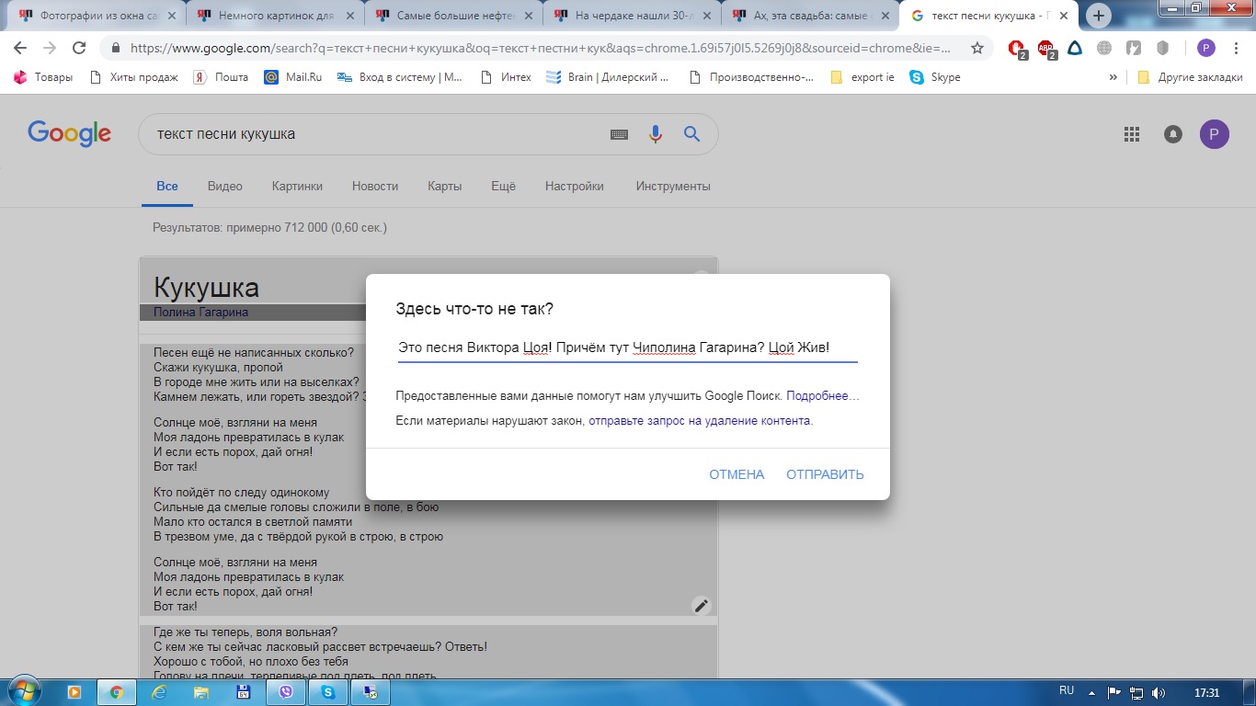
Task: Open Internet Explorer from the taskbar
Action: 158,692
